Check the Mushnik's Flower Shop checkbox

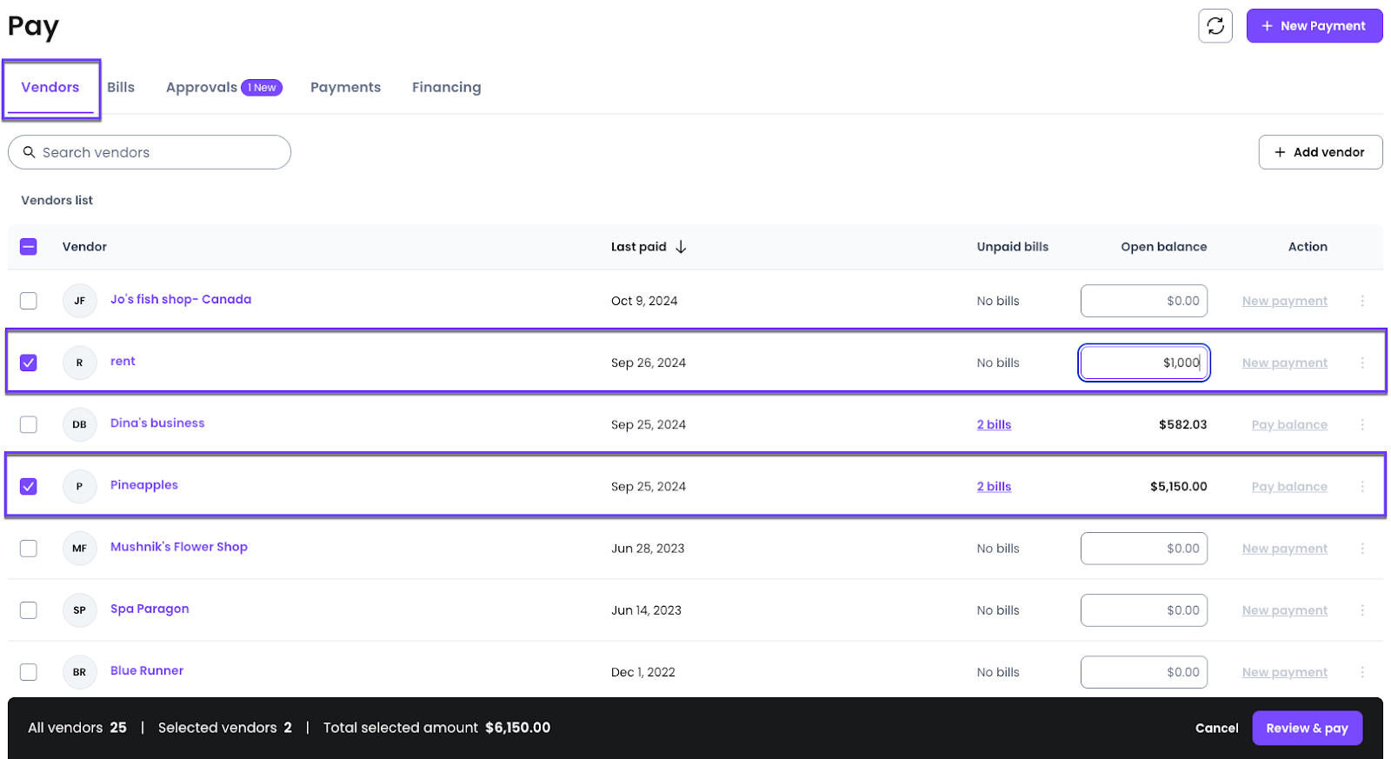29,549
